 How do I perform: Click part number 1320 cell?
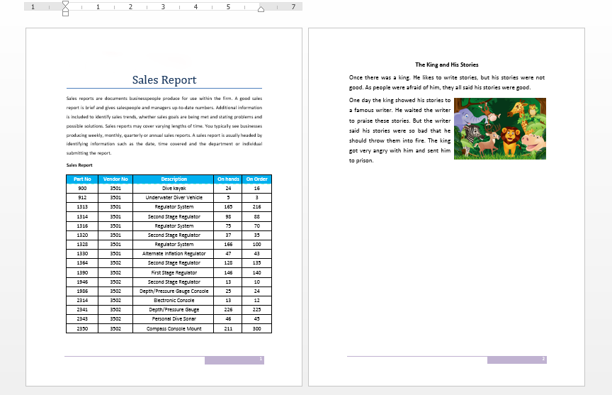pyautogui.click(x=82, y=235)
